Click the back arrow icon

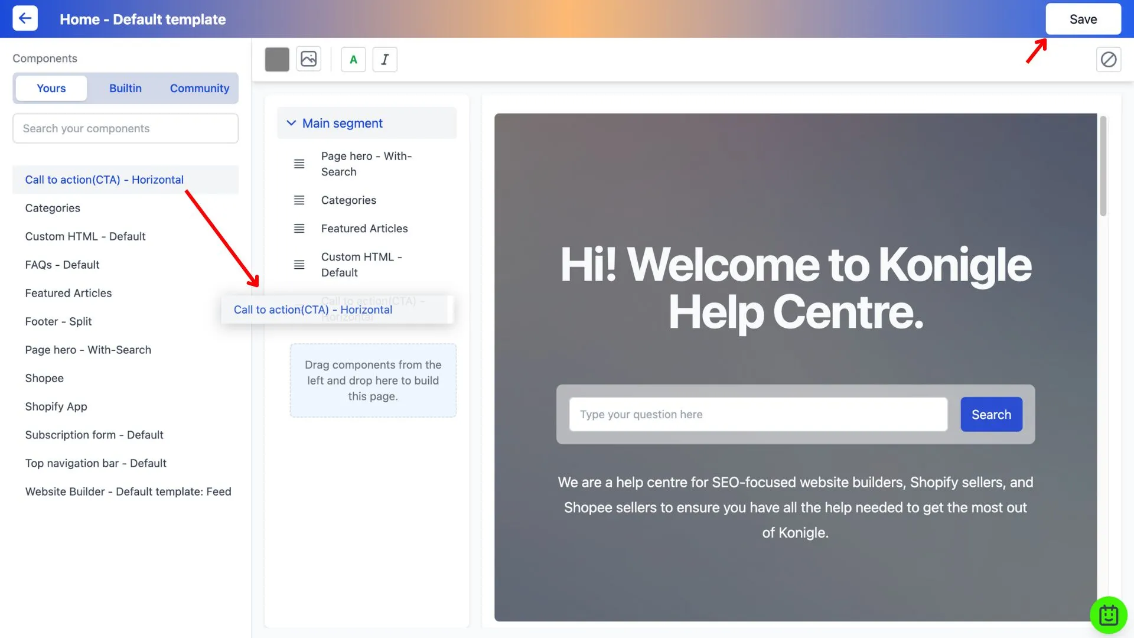25,18
